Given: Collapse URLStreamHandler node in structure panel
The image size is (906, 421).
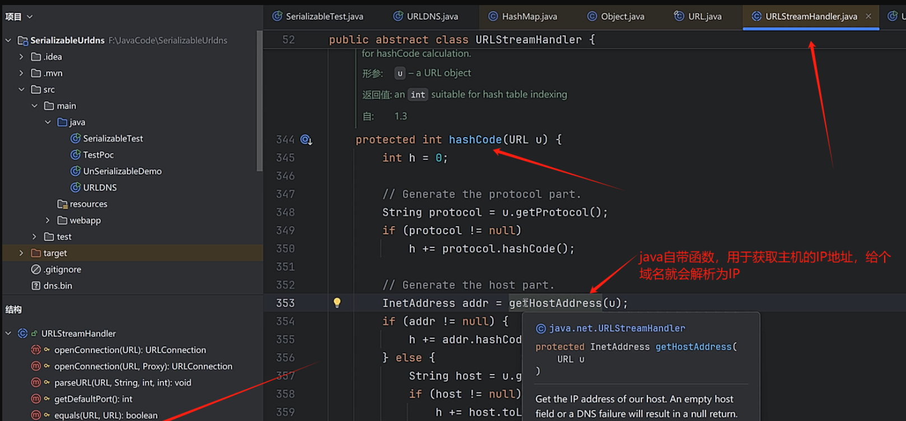Looking at the screenshot, I should [x=8, y=333].
